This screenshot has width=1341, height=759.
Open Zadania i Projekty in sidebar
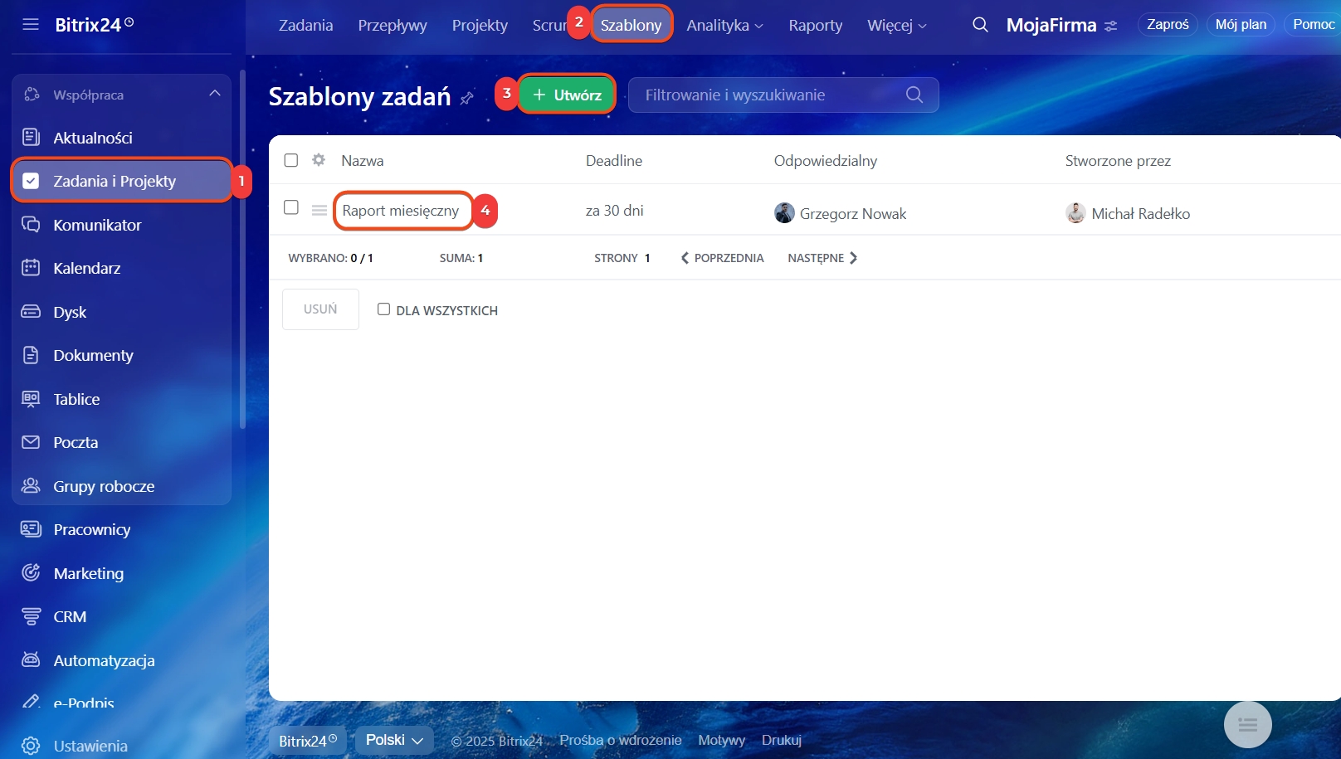tap(122, 181)
